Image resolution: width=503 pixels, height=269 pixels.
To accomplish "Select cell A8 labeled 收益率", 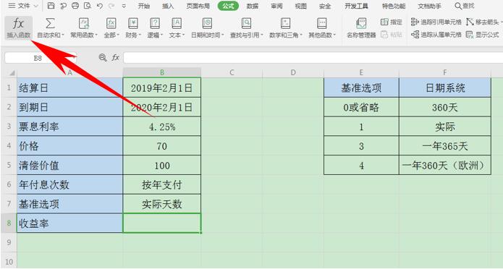I will (x=69, y=223).
